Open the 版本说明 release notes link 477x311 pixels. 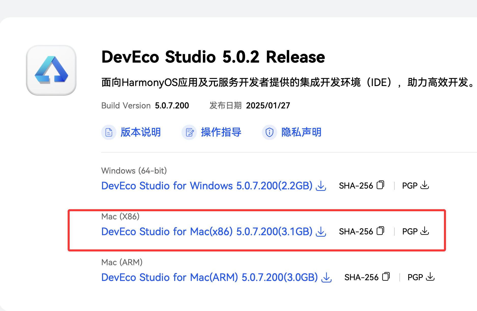[x=141, y=132]
